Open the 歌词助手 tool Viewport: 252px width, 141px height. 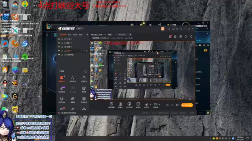[x=84, y=100]
